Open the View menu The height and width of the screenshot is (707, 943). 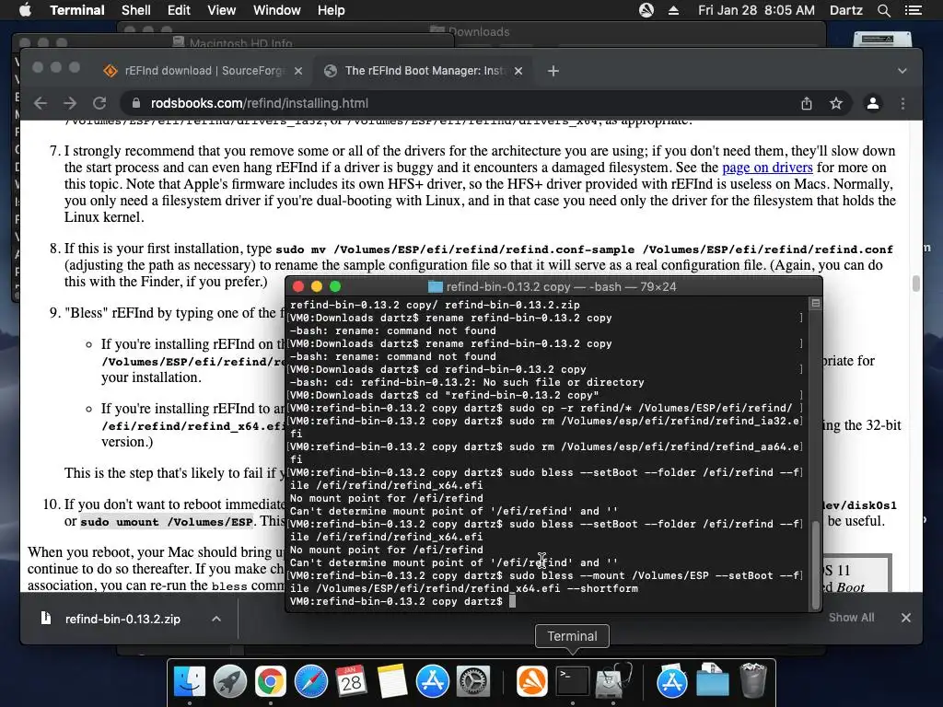click(221, 10)
